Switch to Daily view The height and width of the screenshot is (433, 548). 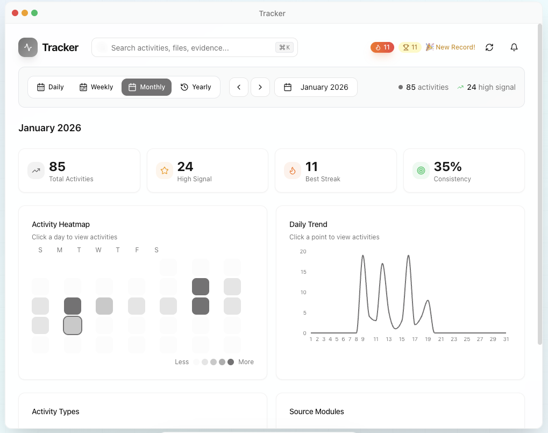point(50,87)
